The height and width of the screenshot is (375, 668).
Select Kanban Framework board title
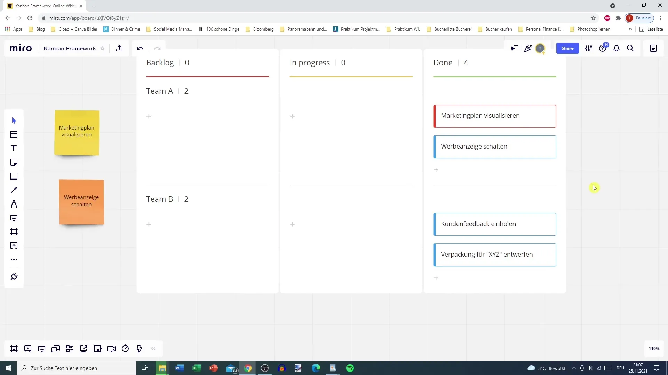(x=70, y=48)
